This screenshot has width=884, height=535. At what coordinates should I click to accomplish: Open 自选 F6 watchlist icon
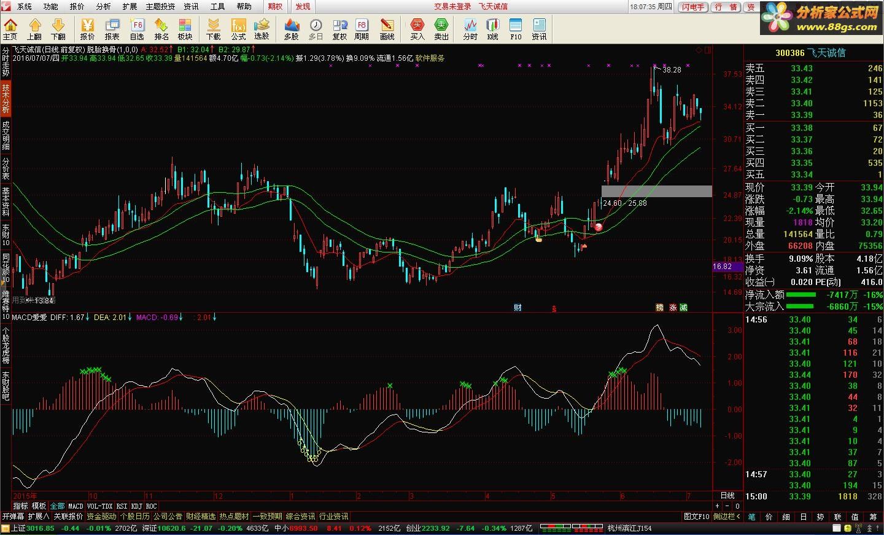(137, 29)
